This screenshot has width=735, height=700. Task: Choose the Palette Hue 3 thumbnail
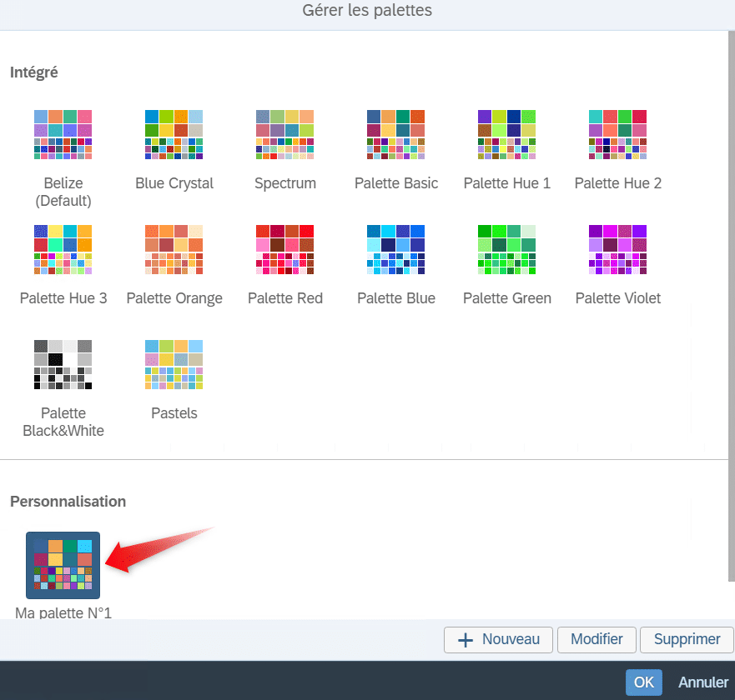point(63,249)
